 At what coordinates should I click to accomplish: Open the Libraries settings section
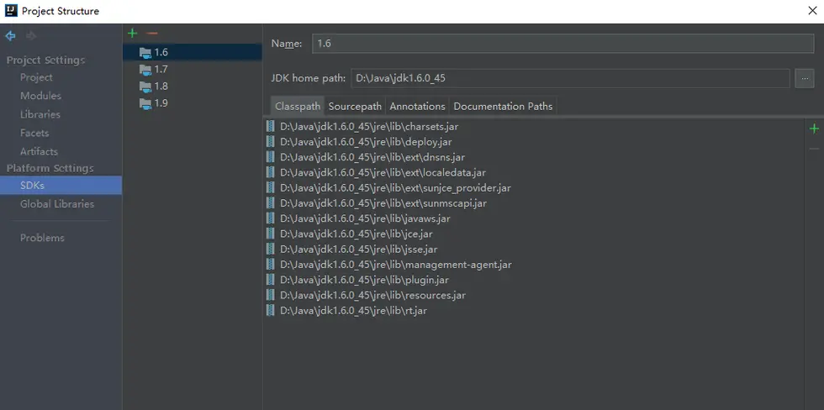click(40, 114)
